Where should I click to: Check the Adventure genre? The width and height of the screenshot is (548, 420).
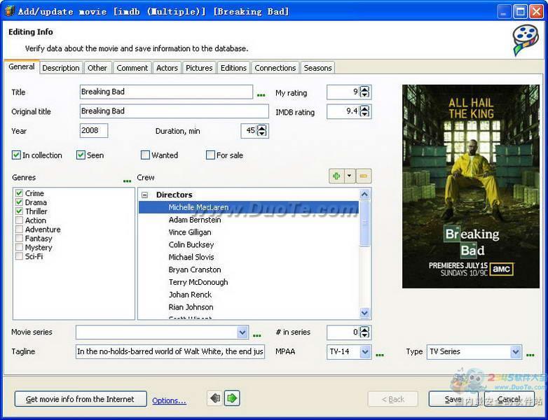pos(19,230)
